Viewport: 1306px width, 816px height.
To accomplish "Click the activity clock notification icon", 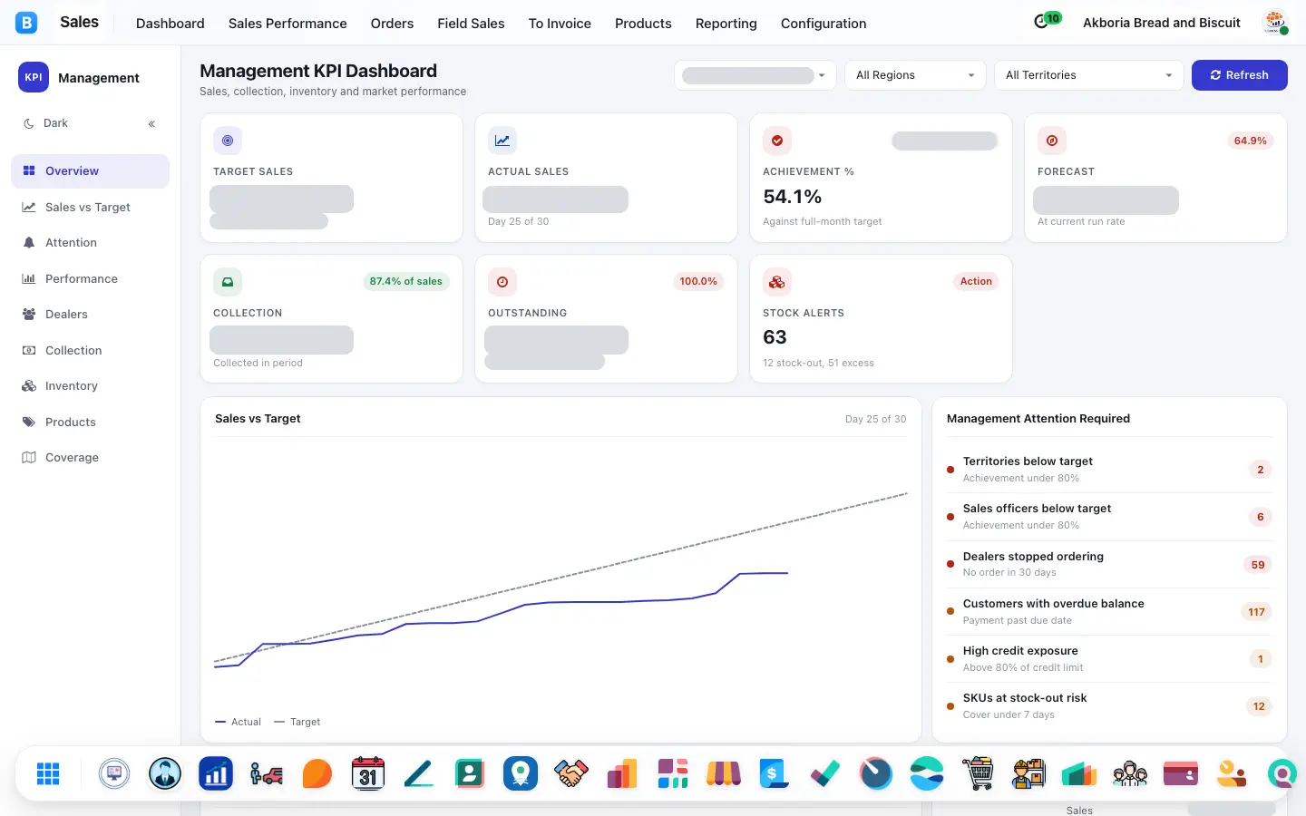I will pos(1042,21).
